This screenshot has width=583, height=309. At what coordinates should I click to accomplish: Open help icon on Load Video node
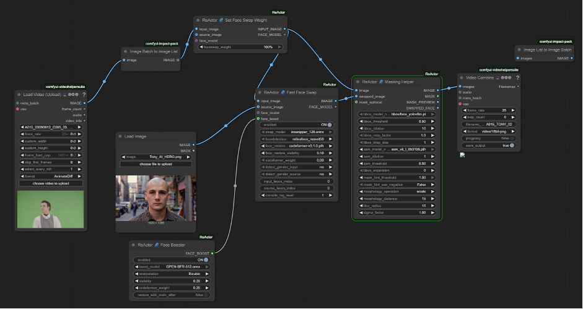(84, 95)
